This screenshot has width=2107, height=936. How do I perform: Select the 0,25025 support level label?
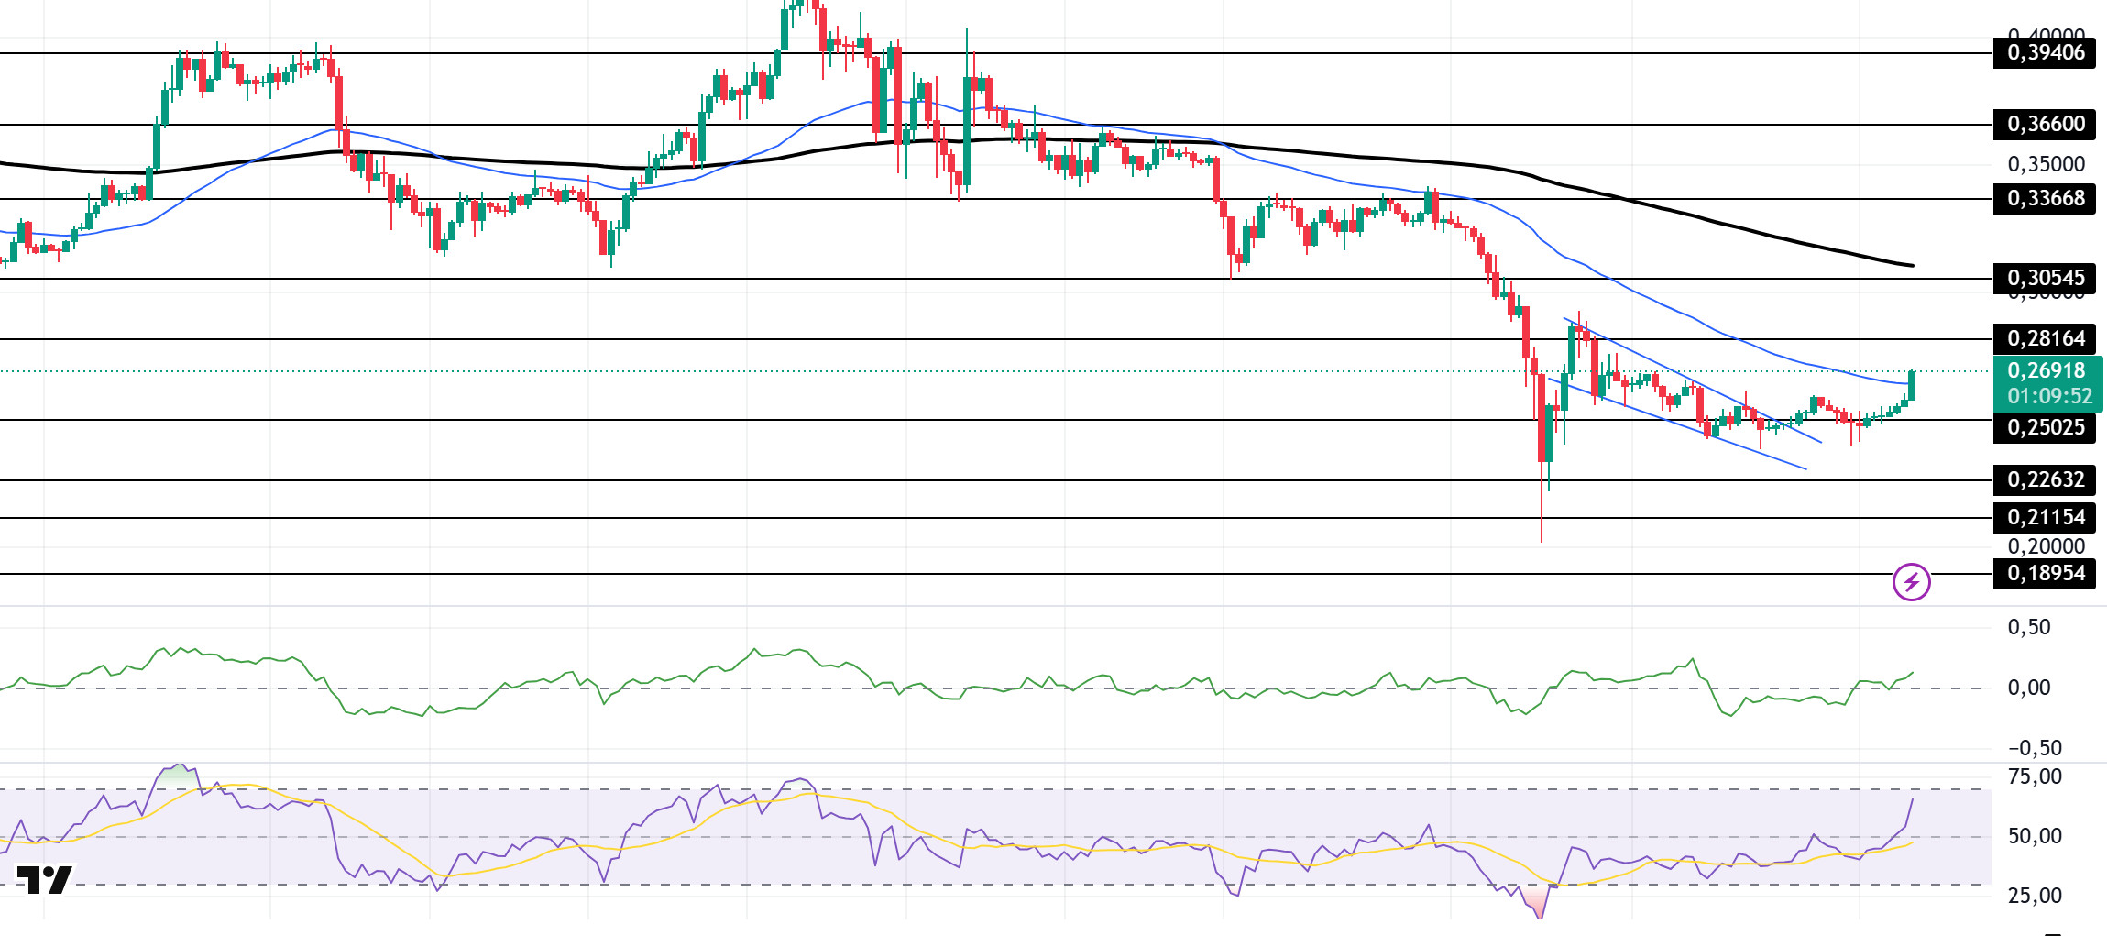[2045, 427]
